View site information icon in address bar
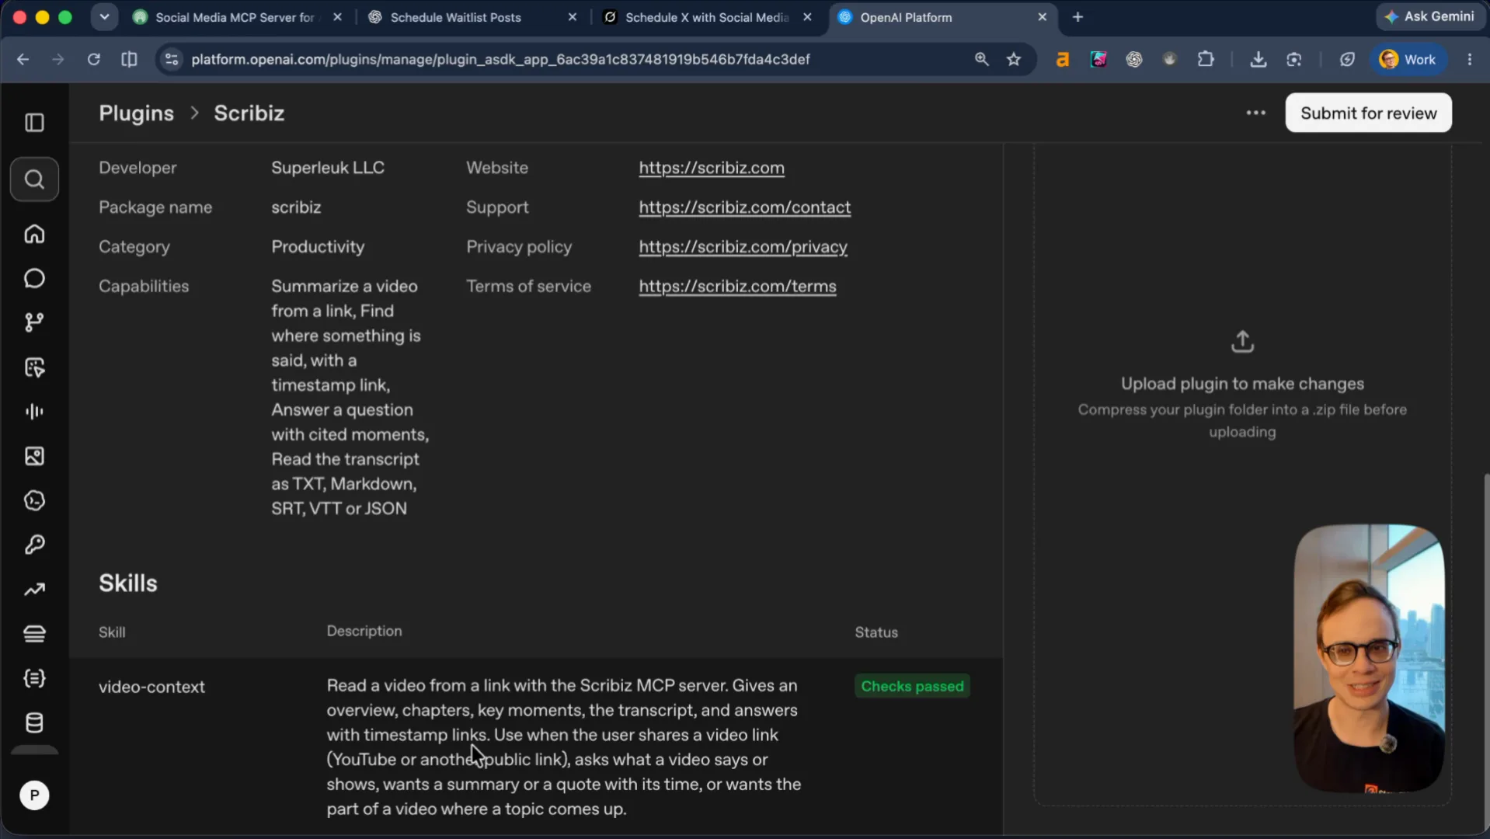Screen dimensions: 1490x839 pos(172,59)
